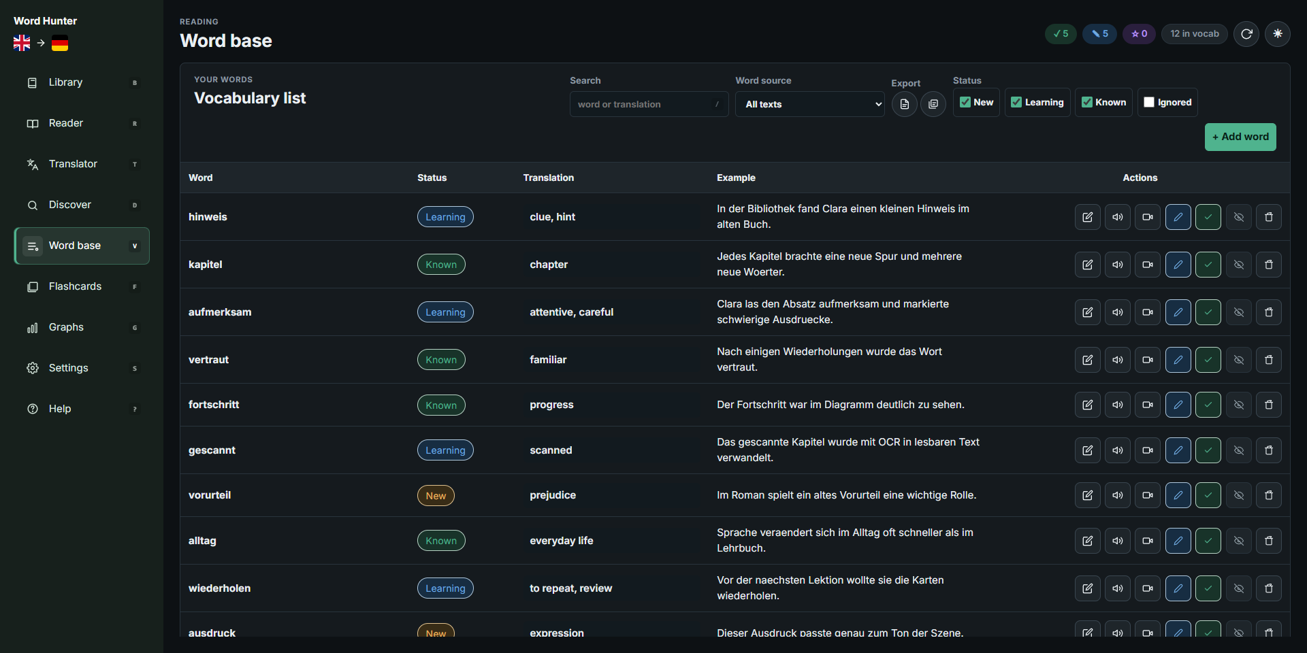Ignore the hinweis word
This screenshot has height=653, width=1307.
1239,217
